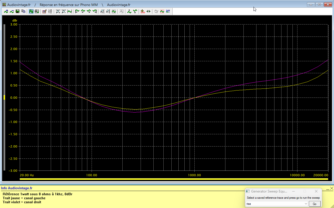Click the graph with table view icon
Screen dimensions: 334x208
click(x=37, y=11)
